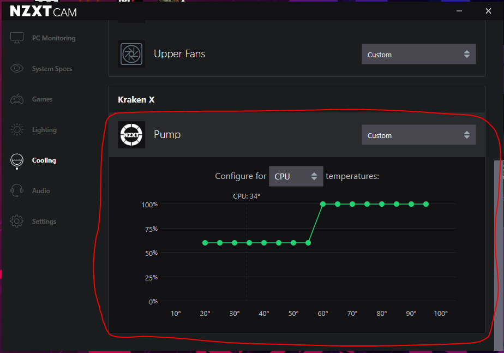
Task: Open the Audio section
Action: pyautogui.click(x=41, y=190)
